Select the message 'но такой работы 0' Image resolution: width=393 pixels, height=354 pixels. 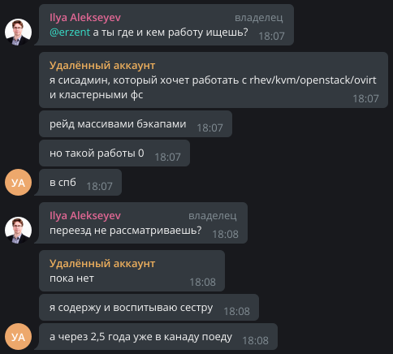coord(114,153)
